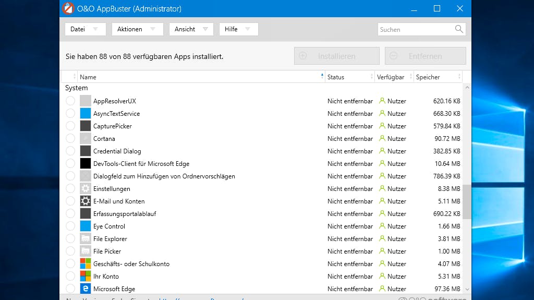This screenshot has width=534, height=300.
Task: Click the AppResolverUX app icon
Action: pos(86,101)
